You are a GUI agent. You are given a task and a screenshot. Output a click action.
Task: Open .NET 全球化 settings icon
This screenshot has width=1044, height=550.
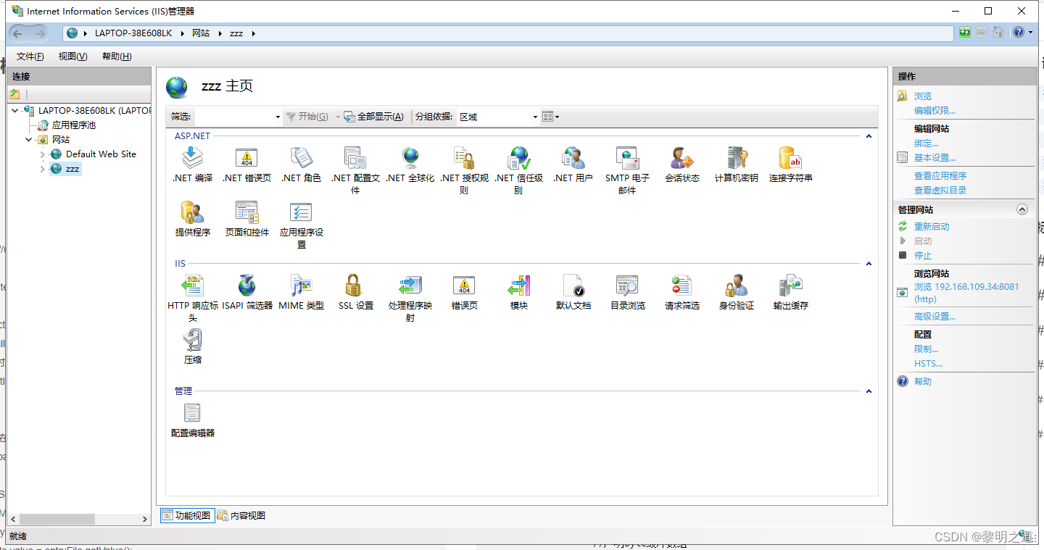[x=410, y=158]
